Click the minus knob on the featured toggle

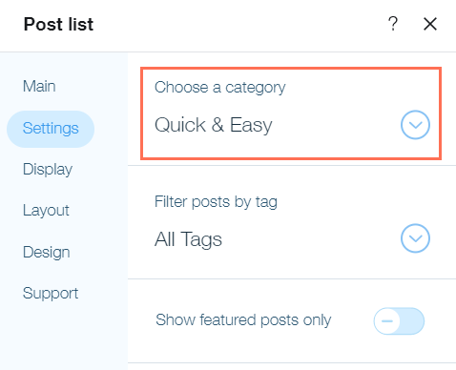click(x=387, y=320)
